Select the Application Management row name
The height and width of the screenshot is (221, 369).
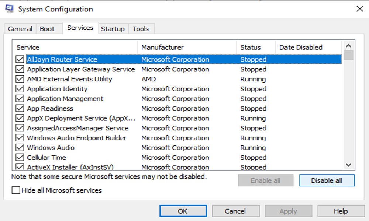point(65,99)
